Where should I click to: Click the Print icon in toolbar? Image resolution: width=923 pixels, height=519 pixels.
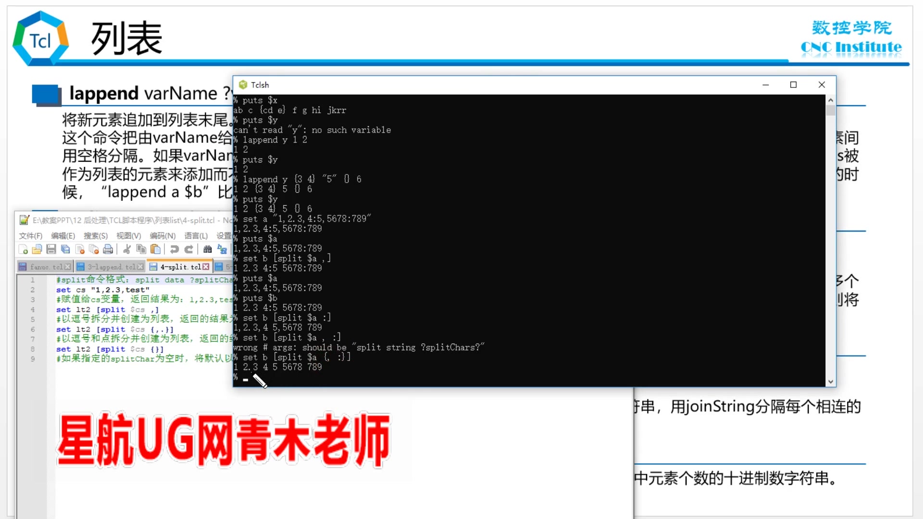pyautogui.click(x=108, y=249)
